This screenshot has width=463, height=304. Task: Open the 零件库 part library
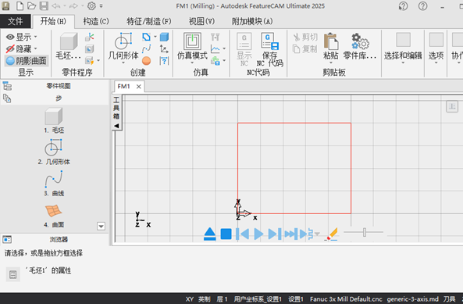point(360,47)
